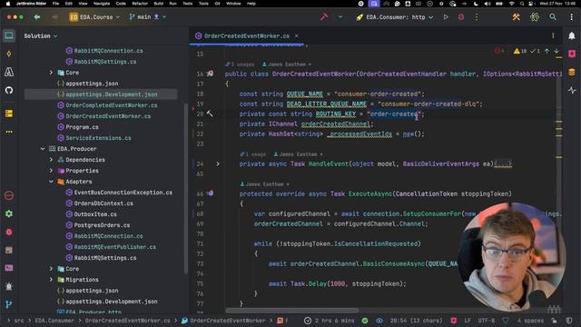Open the Explorer tool window icon
Image resolution: width=581 pixels, height=327 pixels.
click(x=9, y=35)
